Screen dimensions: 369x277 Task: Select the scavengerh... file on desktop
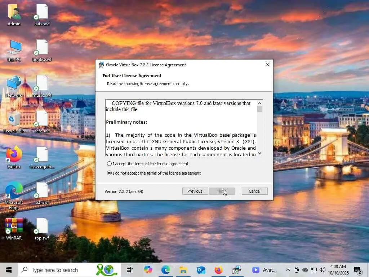click(x=42, y=158)
